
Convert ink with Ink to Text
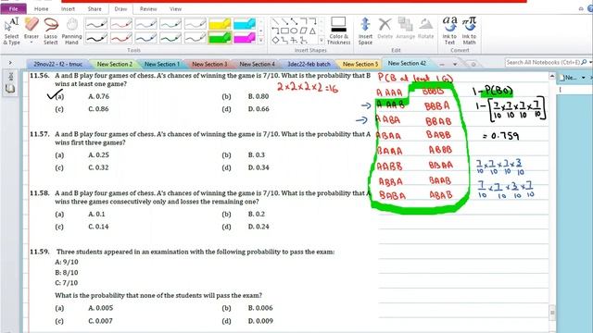click(x=449, y=31)
